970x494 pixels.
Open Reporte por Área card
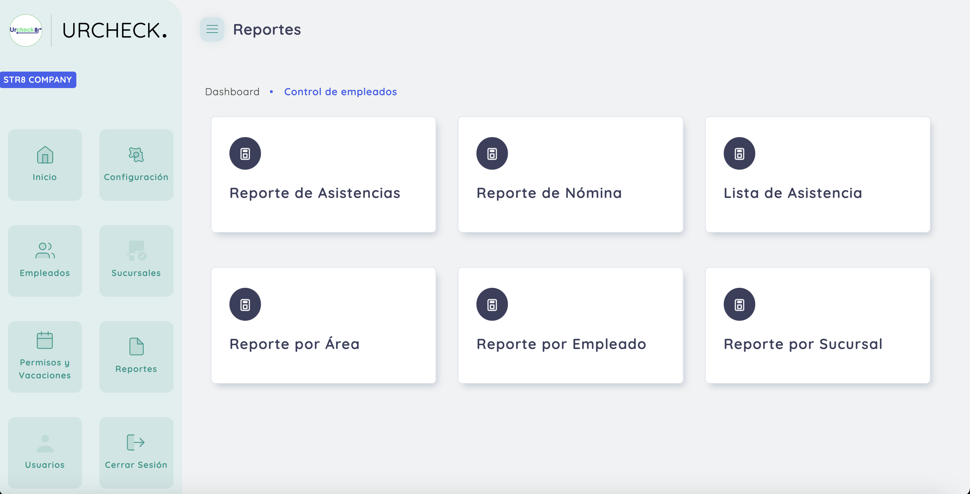(323, 325)
